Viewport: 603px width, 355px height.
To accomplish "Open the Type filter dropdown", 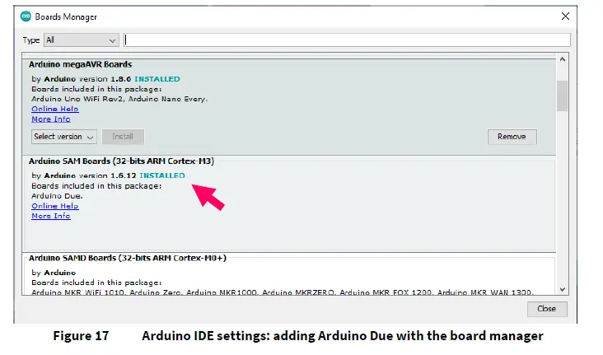I will tap(82, 40).
